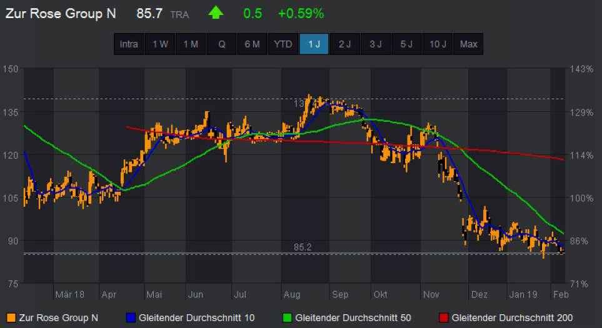The width and height of the screenshot is (602, 328).
Task: Click the Jul month axis label
Action: pyautogui.click(x=240, y=295)
